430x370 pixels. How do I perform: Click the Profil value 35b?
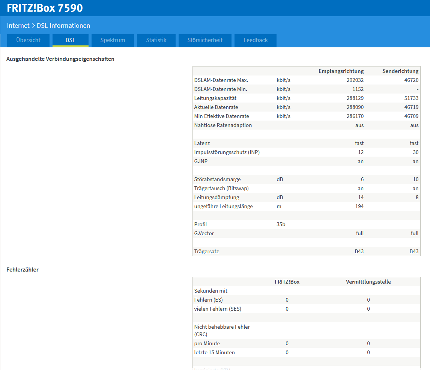coord(281,224)
